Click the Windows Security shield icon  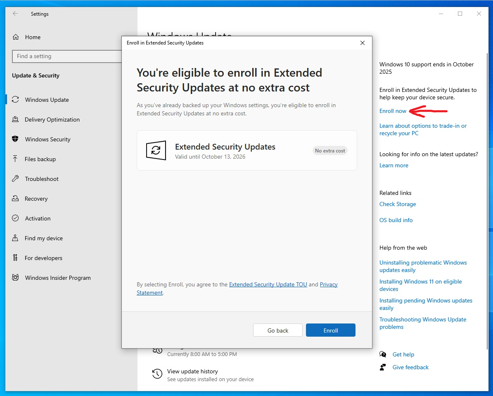pyautogui.click(x=15, y=139)
